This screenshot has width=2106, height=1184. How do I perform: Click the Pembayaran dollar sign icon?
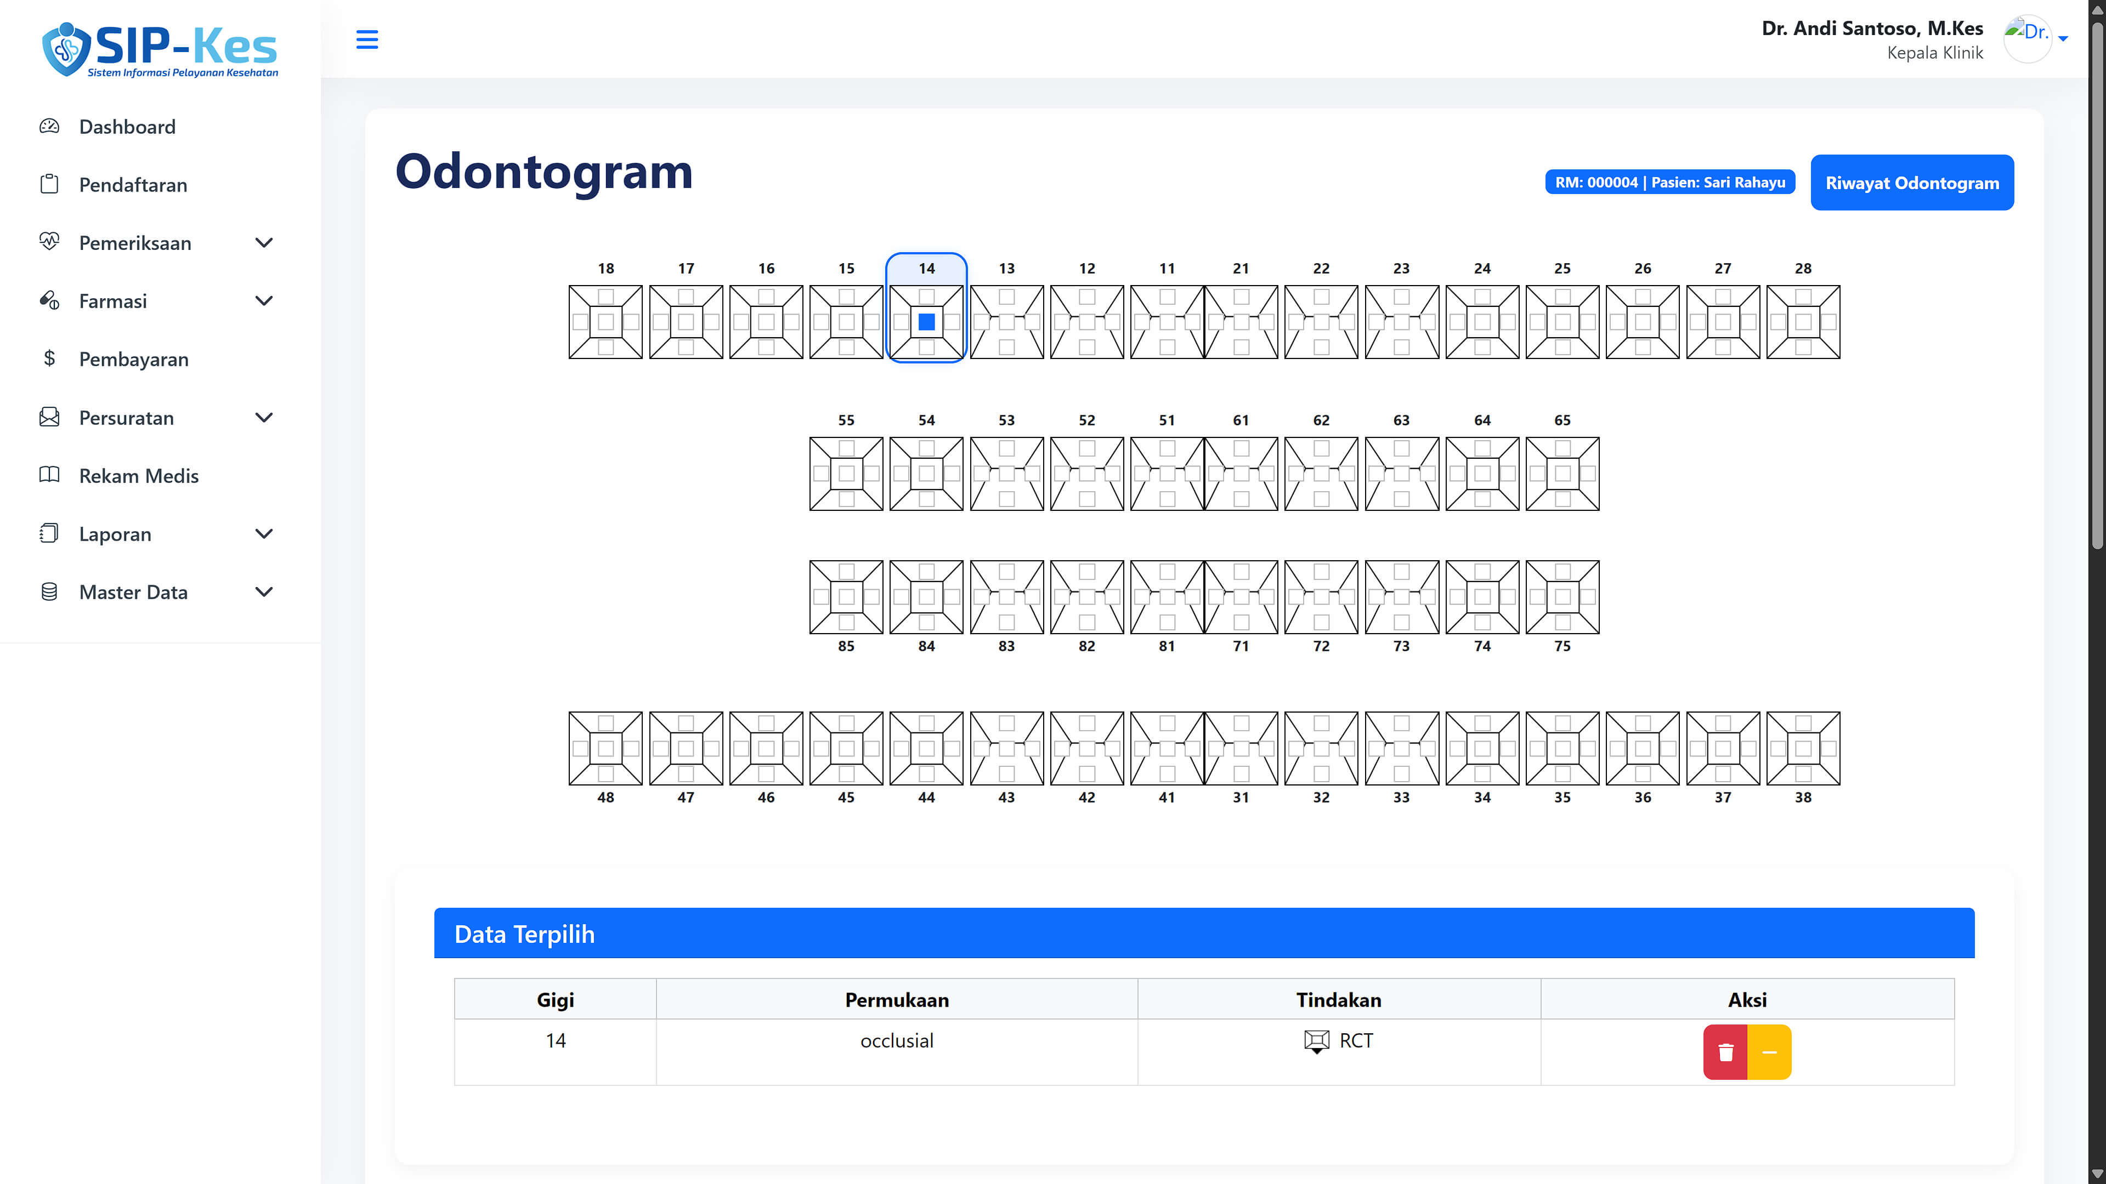coord(49,358)
